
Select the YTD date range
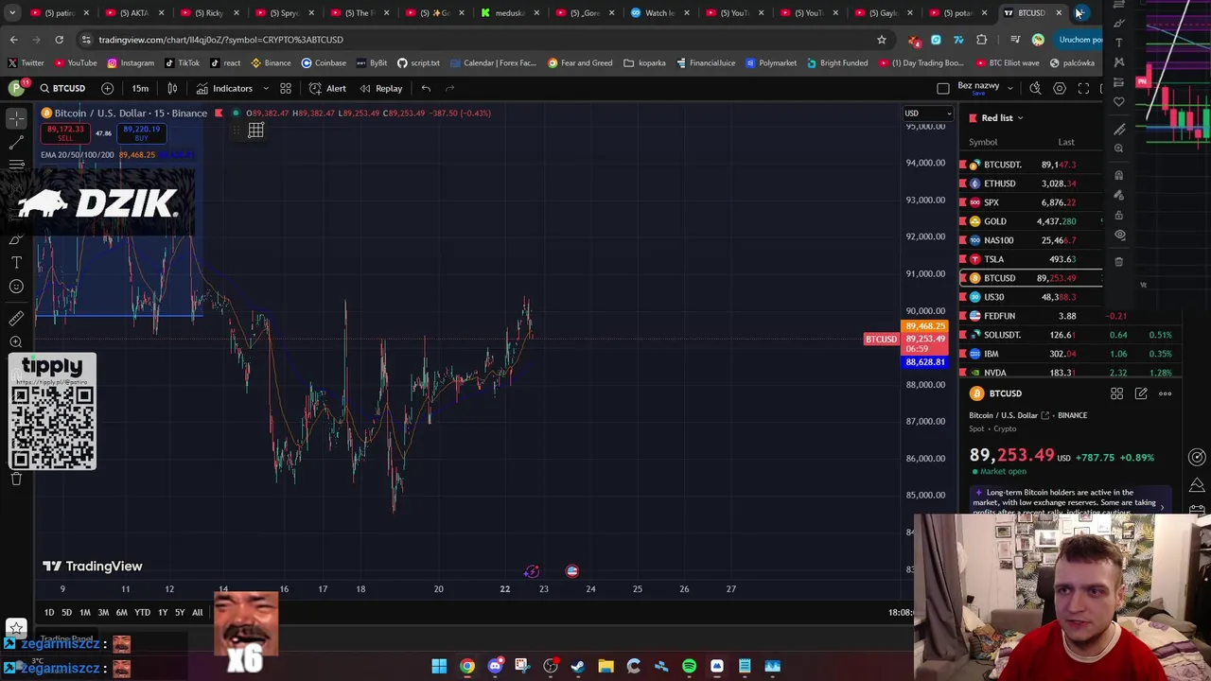coord(142,613)
